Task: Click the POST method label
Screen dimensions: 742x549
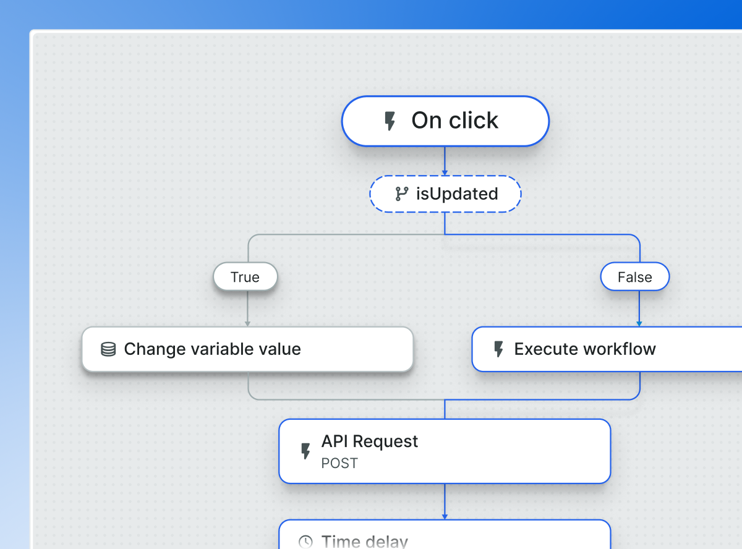Action: tap(339, 463)
